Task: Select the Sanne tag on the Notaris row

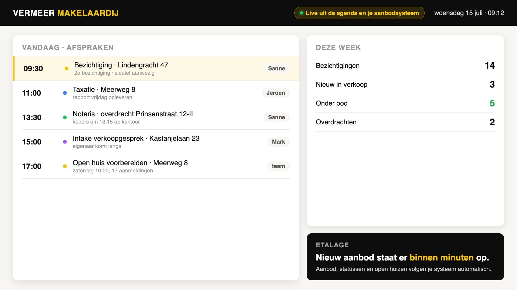Action: pyautogui.click(x=277, y=117)
